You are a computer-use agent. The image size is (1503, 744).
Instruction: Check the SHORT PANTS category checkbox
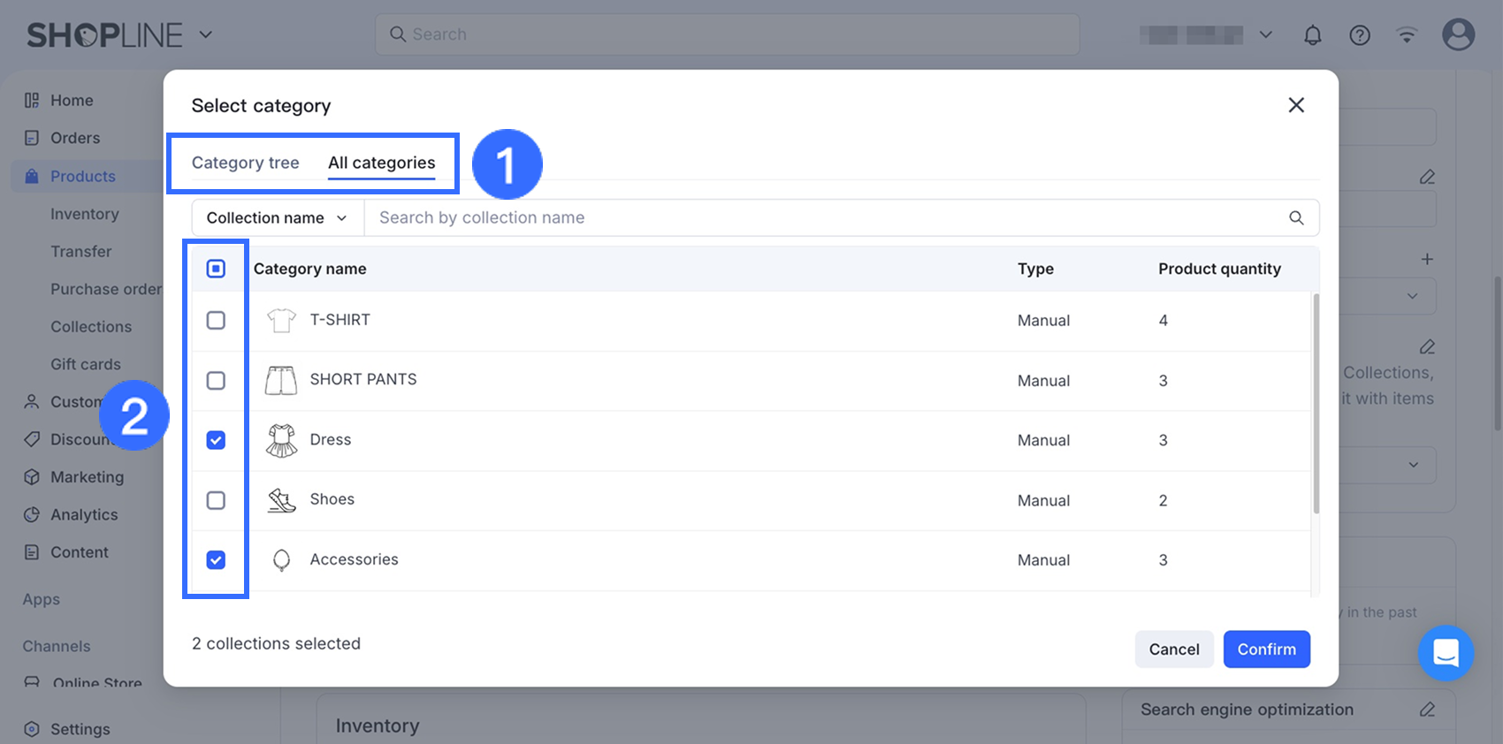click(216, 380)
